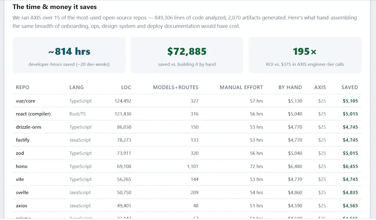This screenshot has width=376, height=220.
Task: Select the zod repo name
Action: pos(20,153)
